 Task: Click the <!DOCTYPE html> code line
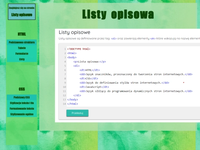(x=79, y=49)
